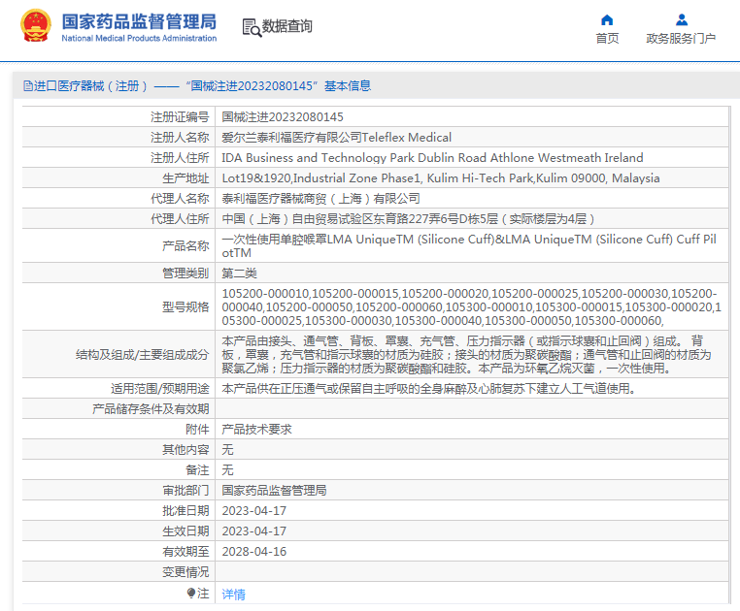
Task: Select registration number 国械注进20232080145 cell
Action: point(283,117)
